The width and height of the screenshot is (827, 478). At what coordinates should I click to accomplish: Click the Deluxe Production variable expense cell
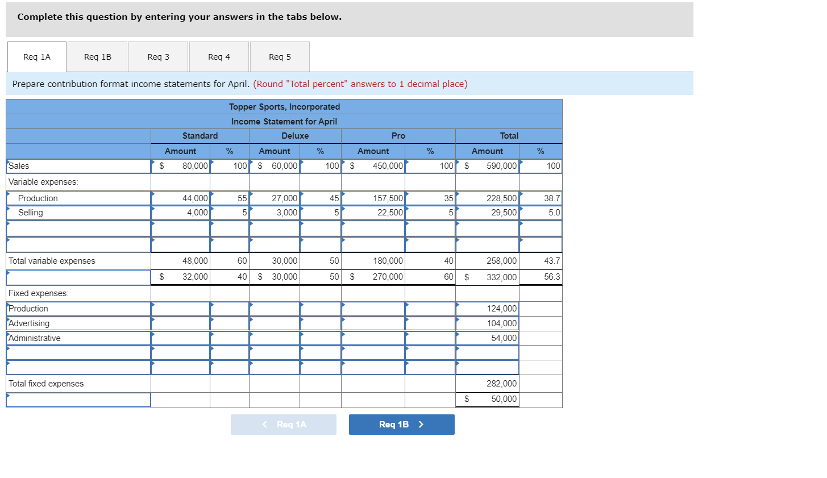(x=275, y=198)
